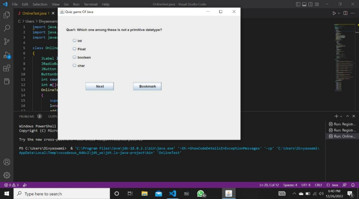Click the volume icon in system tray

[321, 193]
